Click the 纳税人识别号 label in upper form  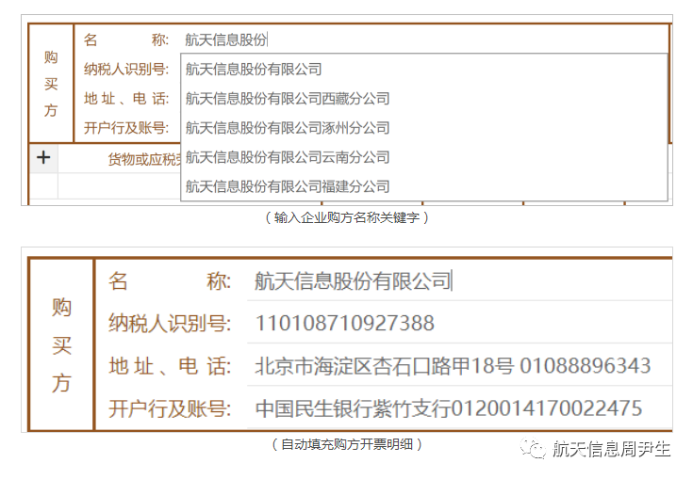(x=126, y=70)
